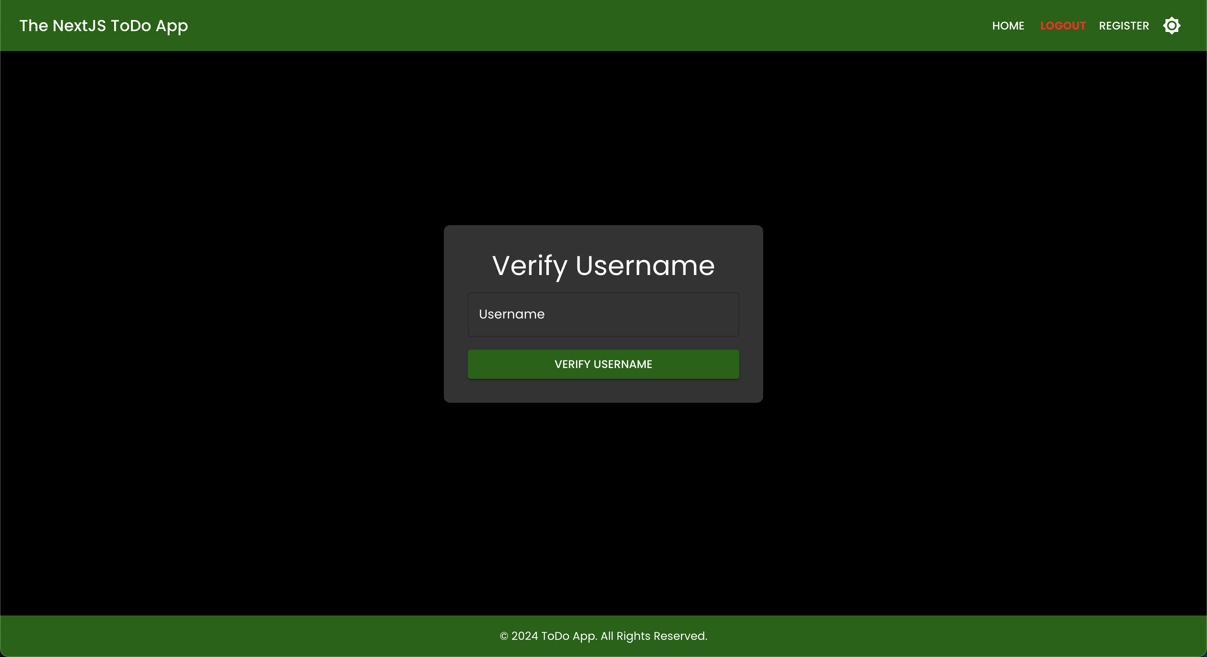Viewport: 1207px width, 657px height.
Task: Click the red LOGOUT link
Action: (x=1063, y=26)
